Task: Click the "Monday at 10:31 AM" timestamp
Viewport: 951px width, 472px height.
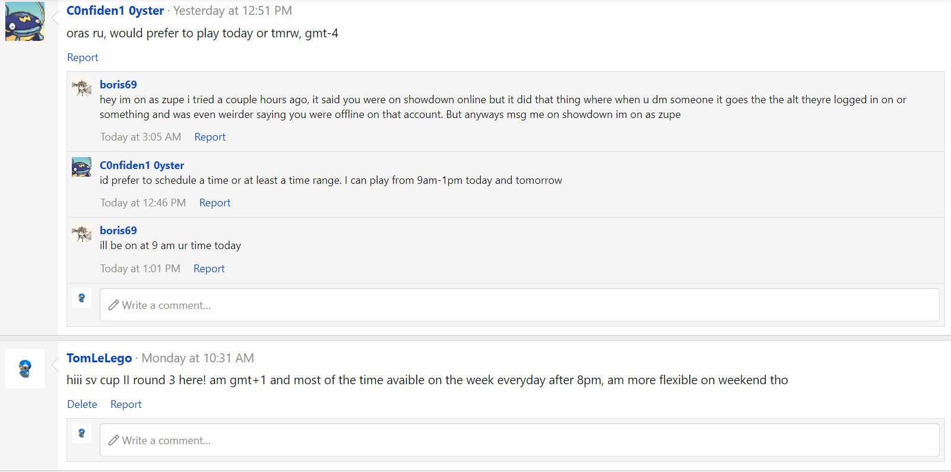Action: pos(198,358)
